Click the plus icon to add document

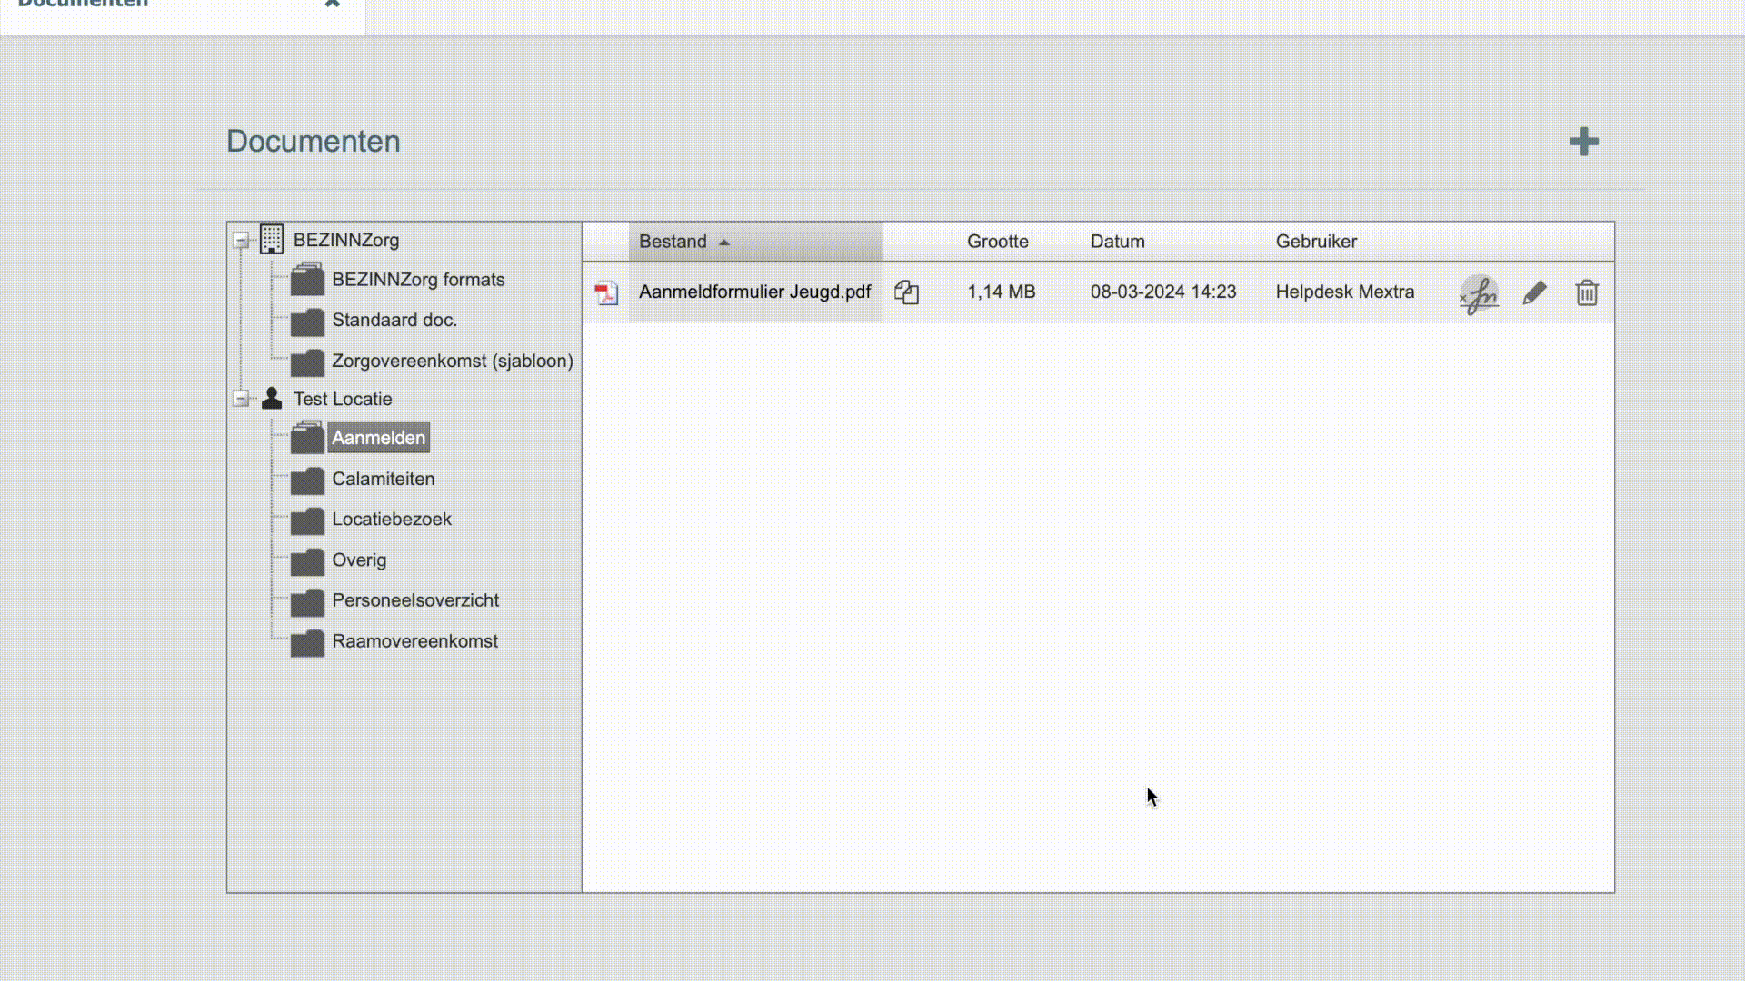(x=1583, y=142)
